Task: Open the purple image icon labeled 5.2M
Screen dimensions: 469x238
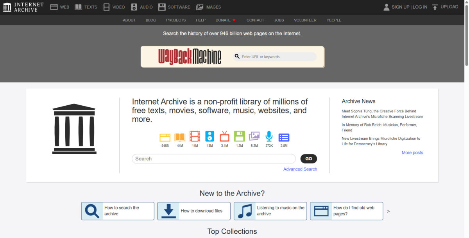Action: coord(254,136)
